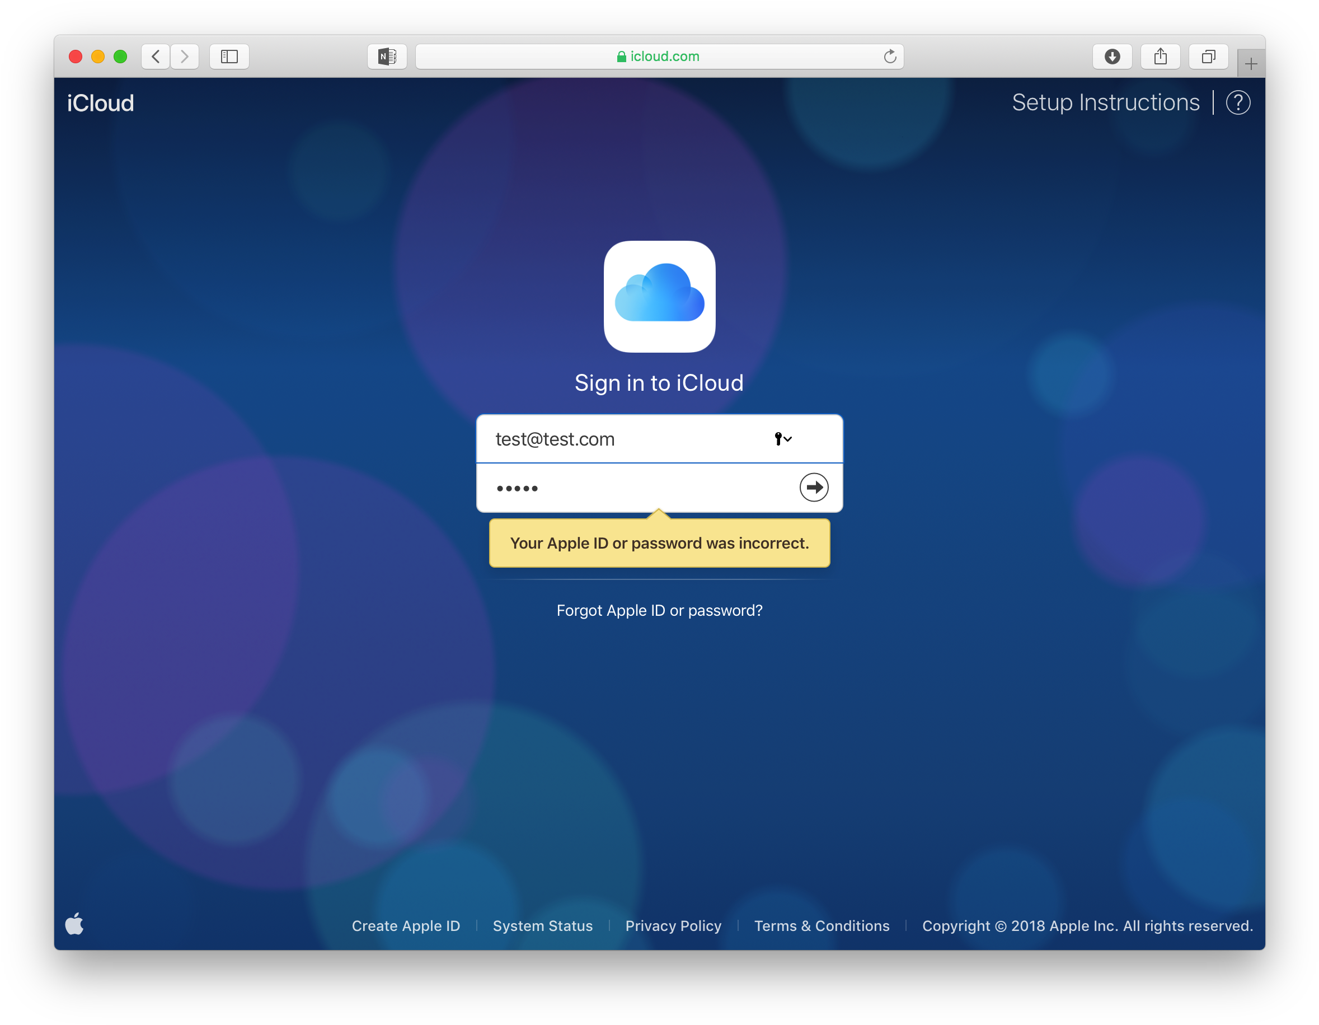Open Privacy Policy link
This screenshot has width=1319, height=1025.
click(x=673, y=926)
